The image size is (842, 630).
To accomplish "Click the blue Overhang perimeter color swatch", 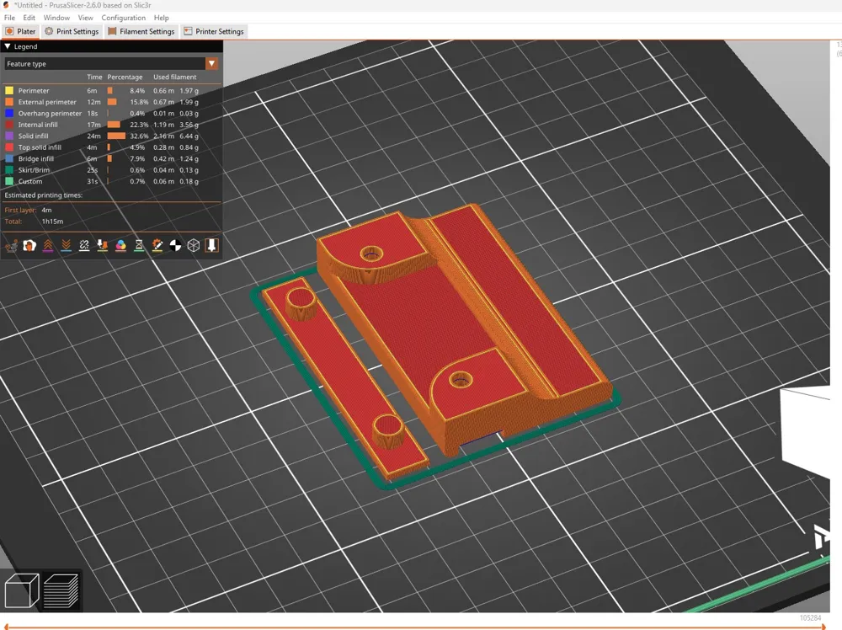I will [x=9, y=114].
